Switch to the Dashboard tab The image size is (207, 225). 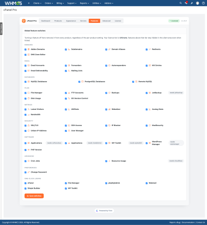[x=46, y=21]
